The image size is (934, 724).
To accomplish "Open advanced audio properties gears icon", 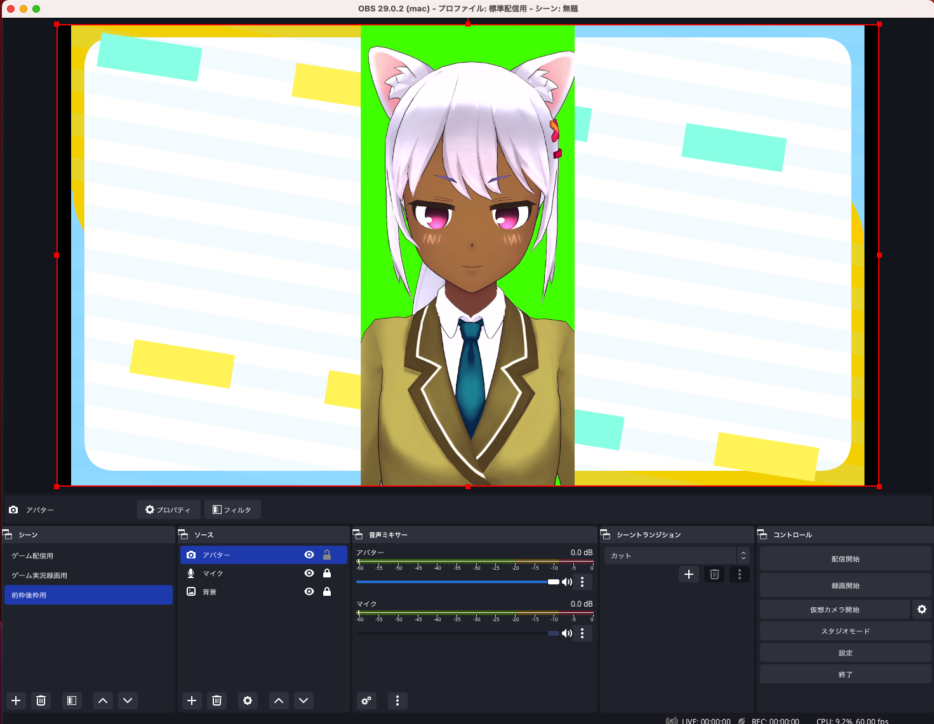I will [366, 701].
